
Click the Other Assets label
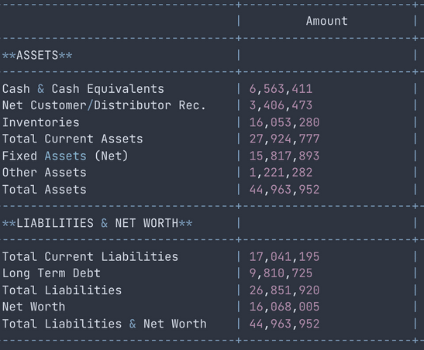click(44, 173)
